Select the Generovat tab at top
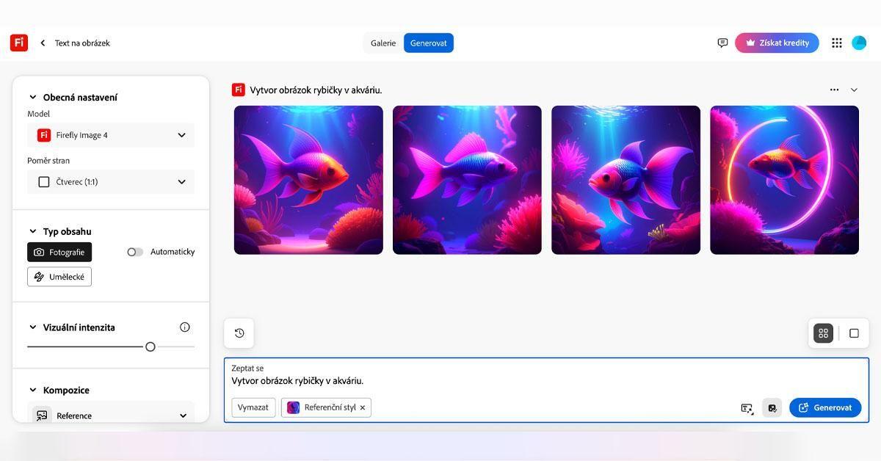Viewport: 881px width, 461px height. [x=429, y=43]
